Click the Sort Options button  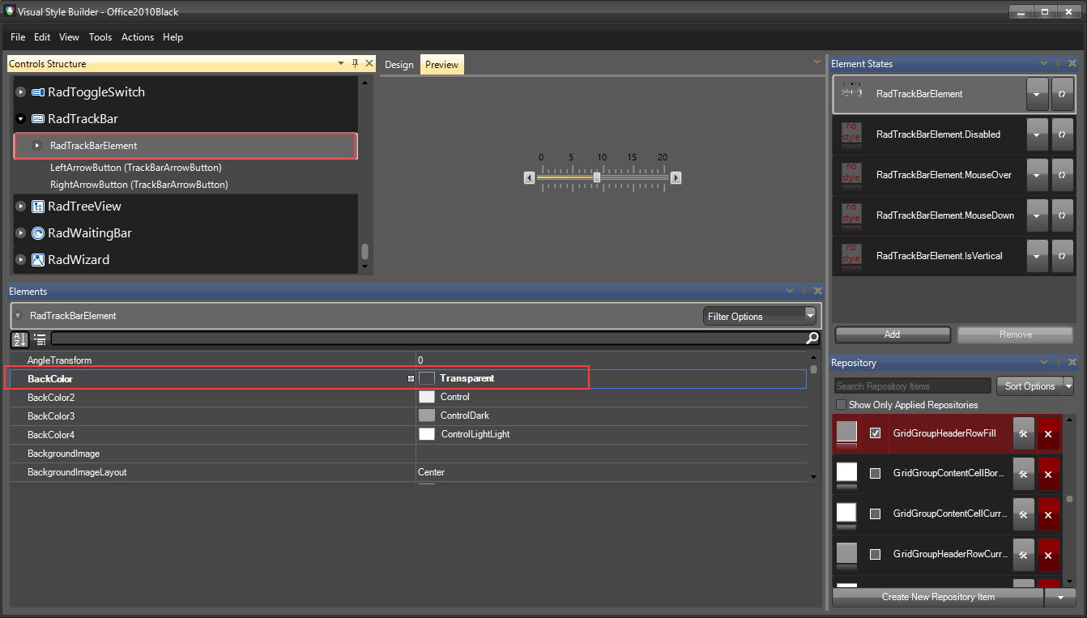(x=1029, y=386)
